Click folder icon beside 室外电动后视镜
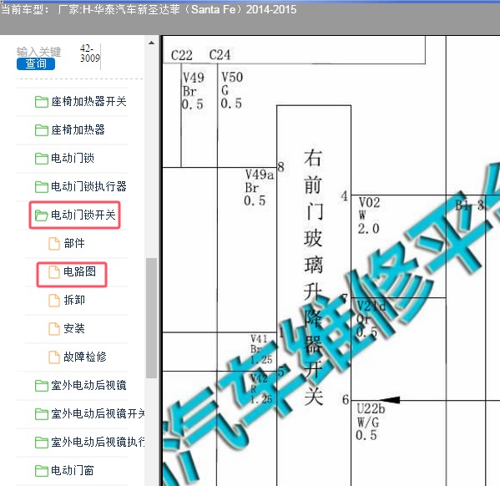The height and width of the screenshot is (486, 500). [x=42, y=386]
